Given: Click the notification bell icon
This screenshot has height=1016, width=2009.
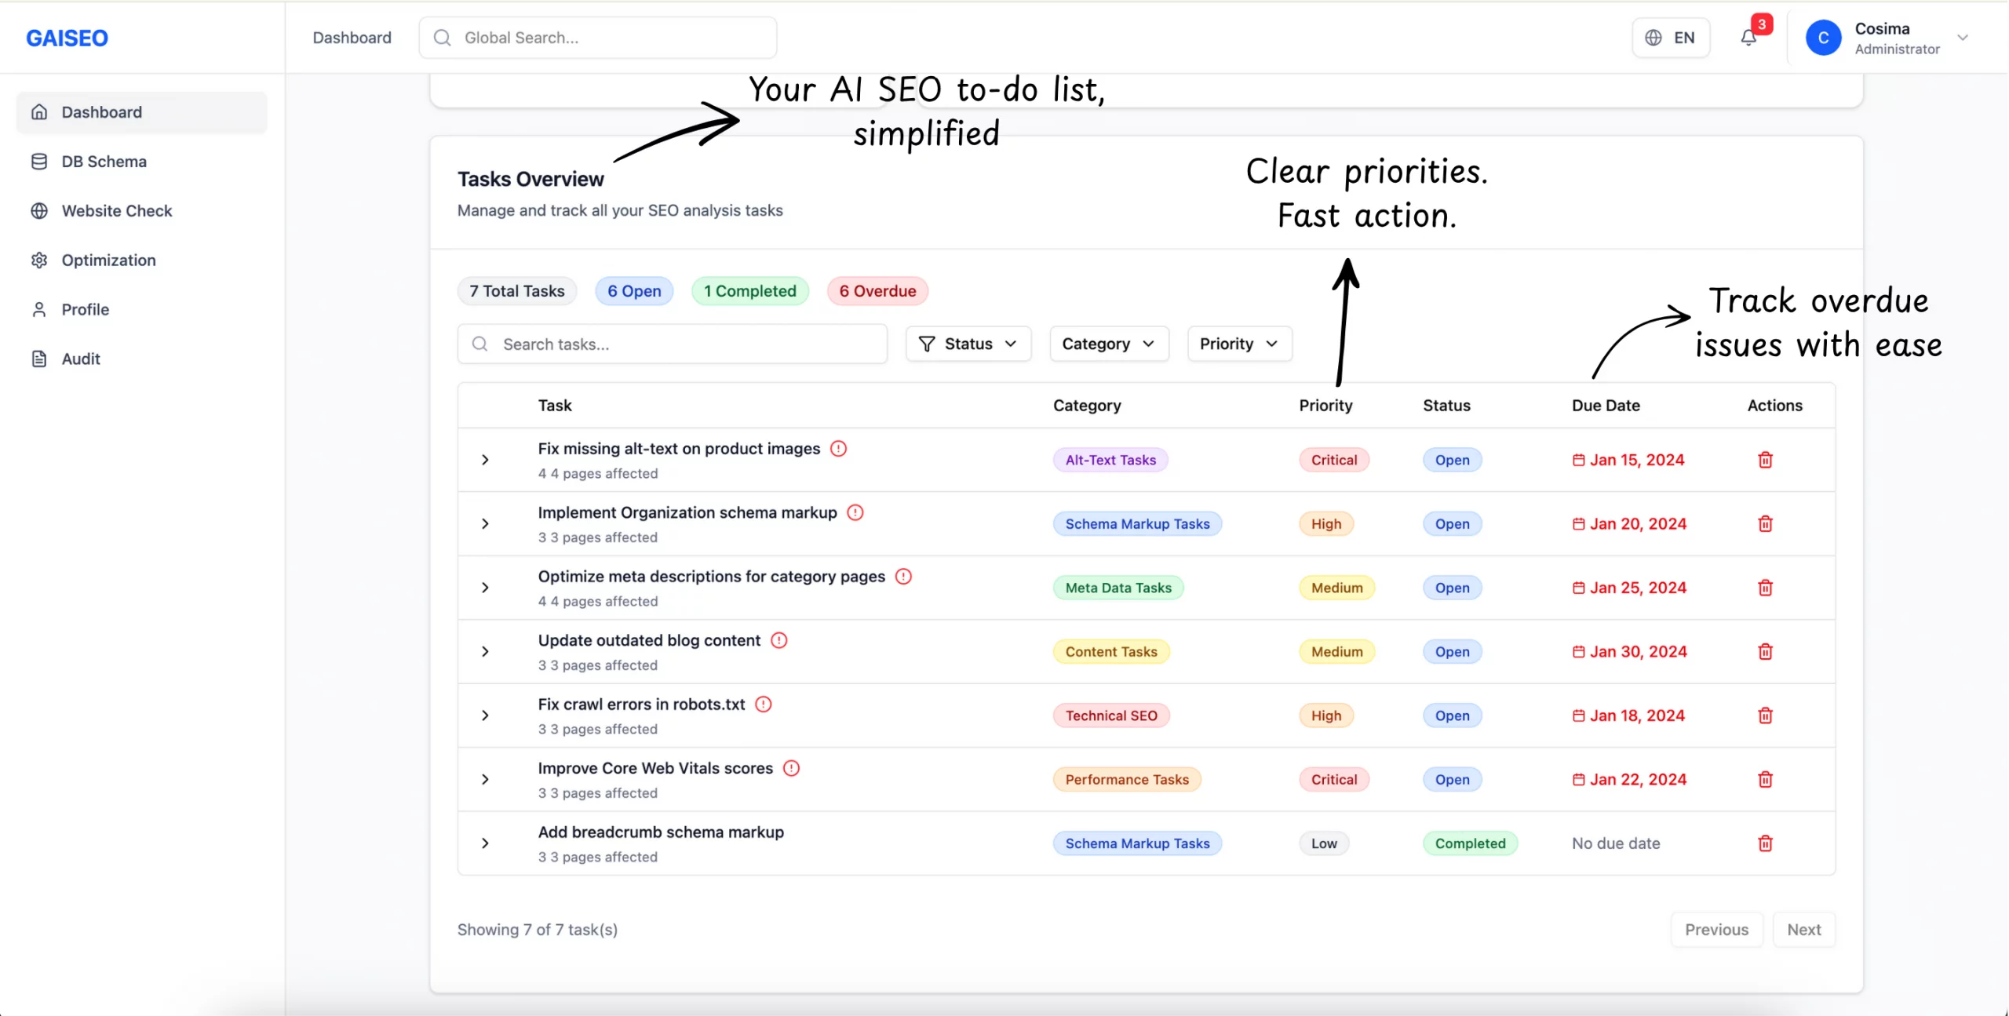Looking at the screenshot, I should (x=1748, y=38).
